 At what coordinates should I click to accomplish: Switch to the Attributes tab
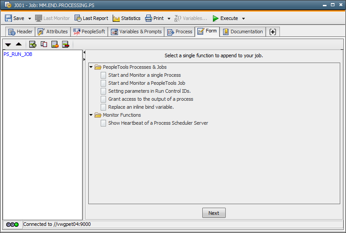point(53,32)
